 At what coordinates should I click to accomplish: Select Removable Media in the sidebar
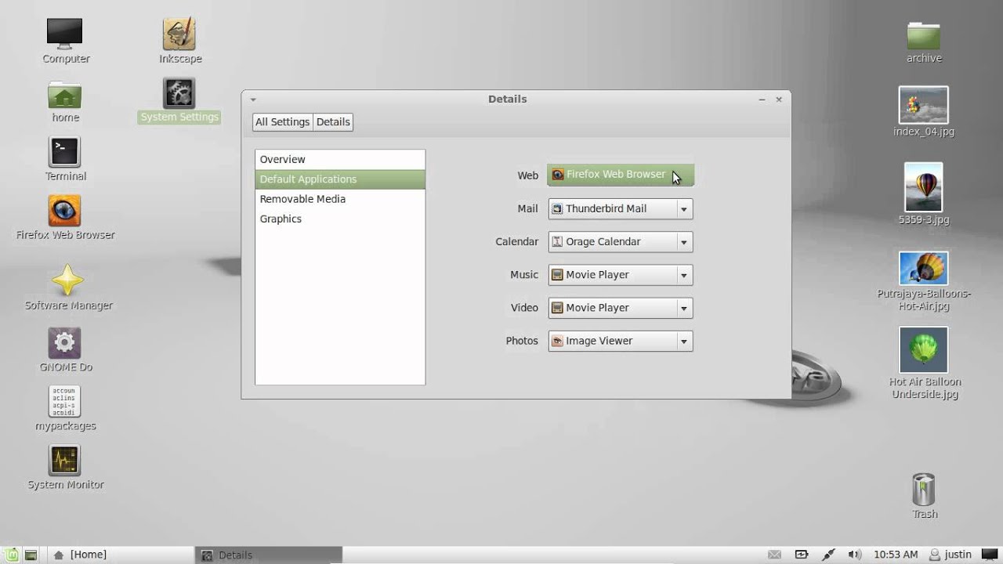click(x=340, y=199)
